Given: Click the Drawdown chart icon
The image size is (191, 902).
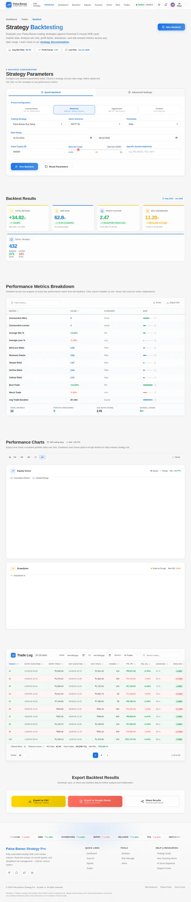Looking at the screenshot, I should [13, 568].
